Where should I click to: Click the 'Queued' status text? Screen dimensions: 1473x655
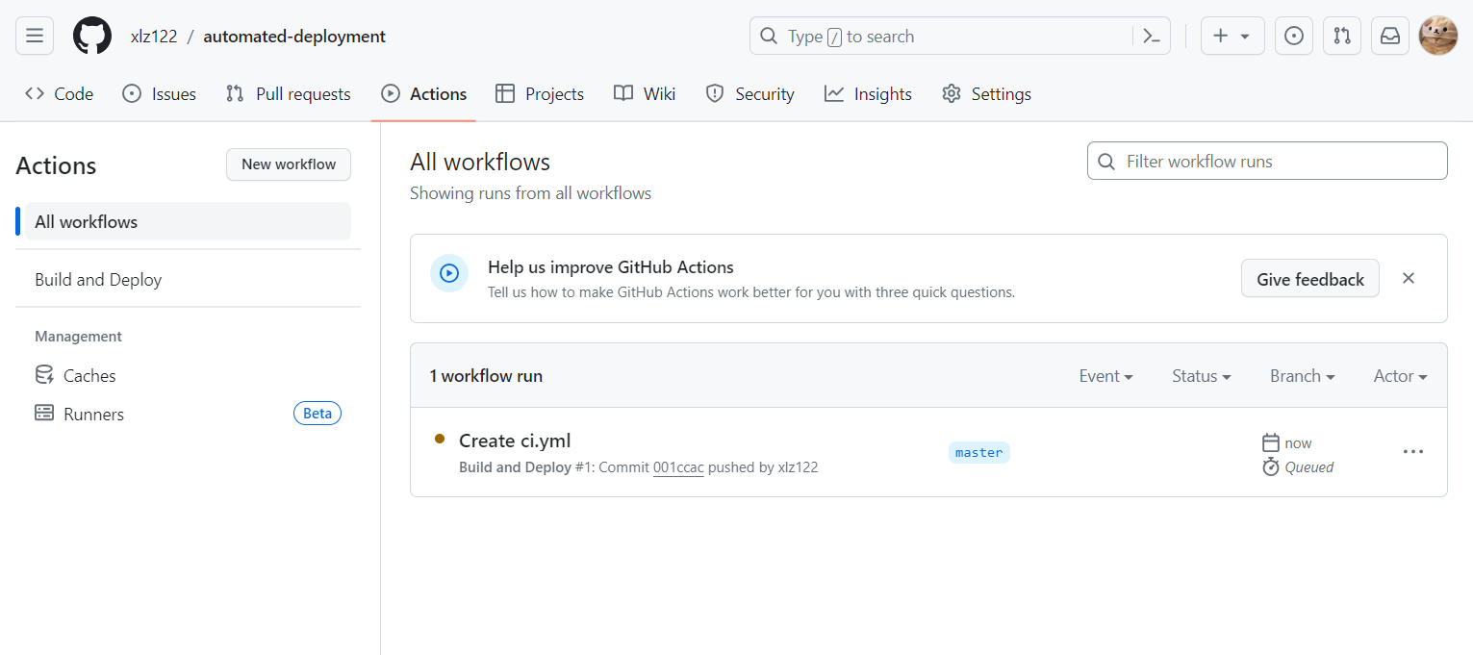click(1309, 467)
